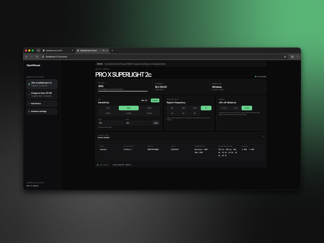Click the Current: 800 DPI · 1,000 Hz status
This screenshot has height=243, width=324.
pyautogui.click(x=122, y=165)
